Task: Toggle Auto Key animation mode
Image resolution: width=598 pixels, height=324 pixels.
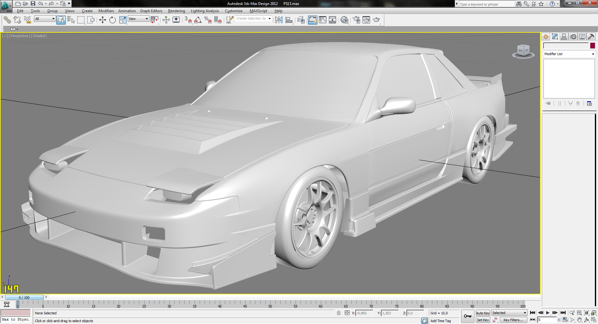Action: (483, 313)
